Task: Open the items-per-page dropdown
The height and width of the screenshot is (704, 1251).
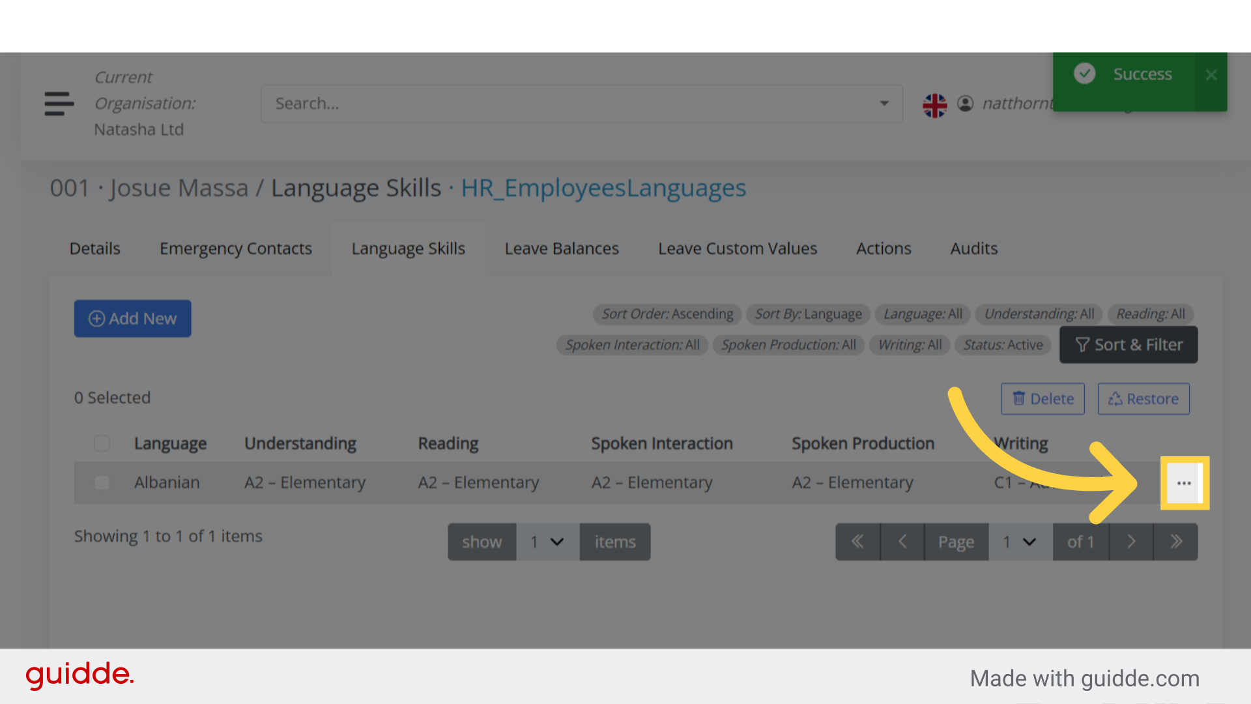Action: [x=548, y=542]
